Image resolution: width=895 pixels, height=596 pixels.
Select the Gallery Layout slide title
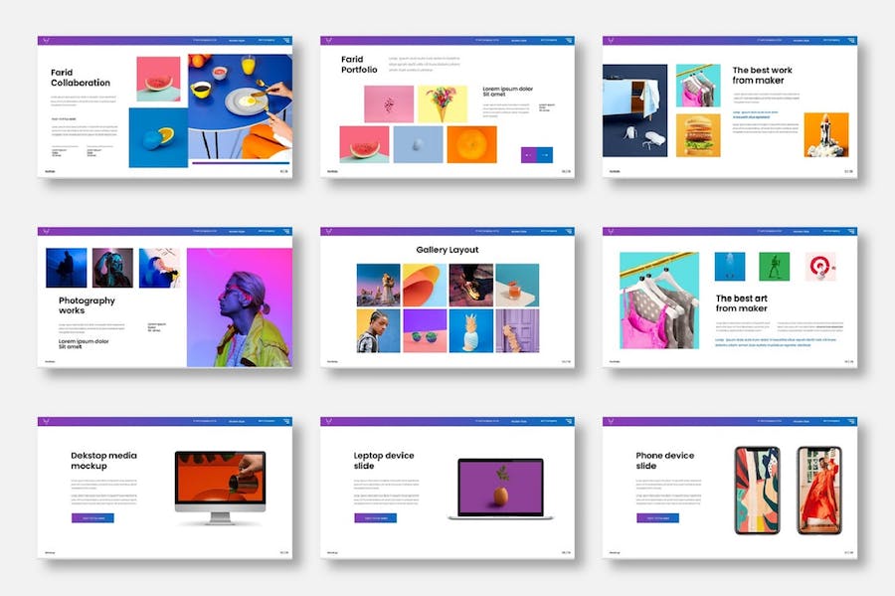coord(447,250)
